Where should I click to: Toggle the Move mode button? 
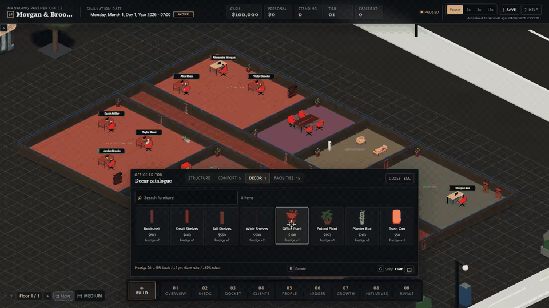tap(63, 296)
